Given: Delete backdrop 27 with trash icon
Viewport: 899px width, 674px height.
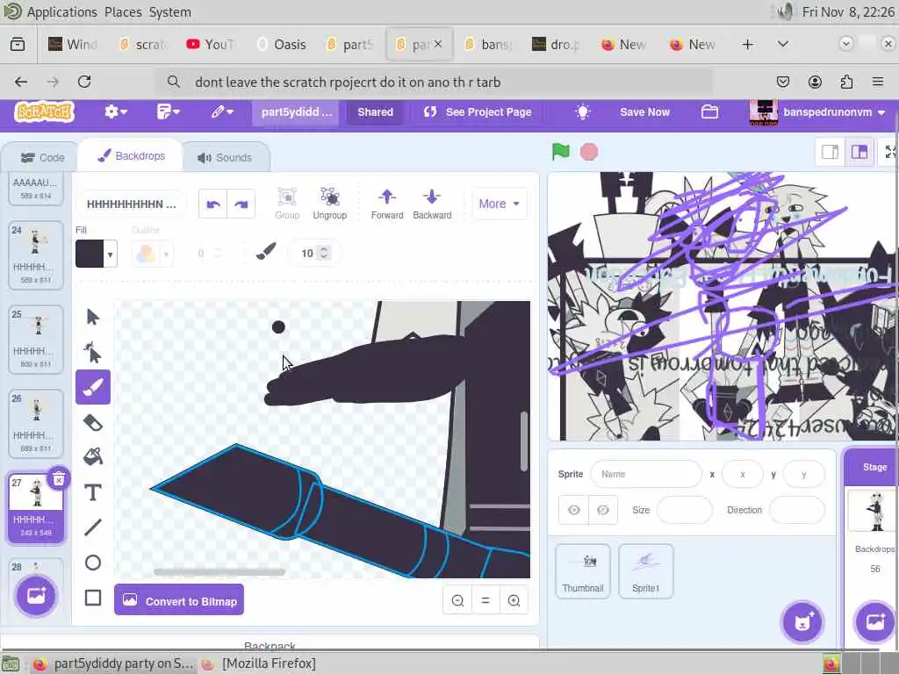Looking at the screenshot, I should (x=59, y=479).
